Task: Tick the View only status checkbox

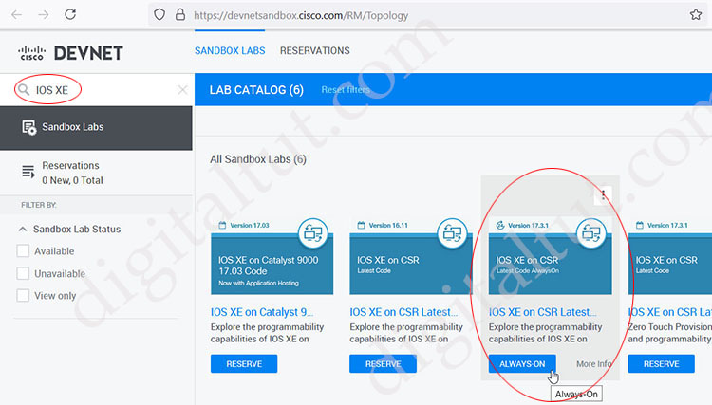Action: click(23, 295)
